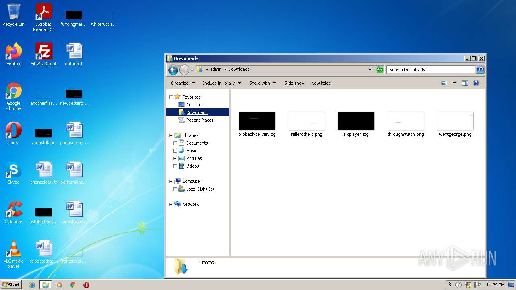Open the Start menu
516x290 pixels.
point(11,285)
